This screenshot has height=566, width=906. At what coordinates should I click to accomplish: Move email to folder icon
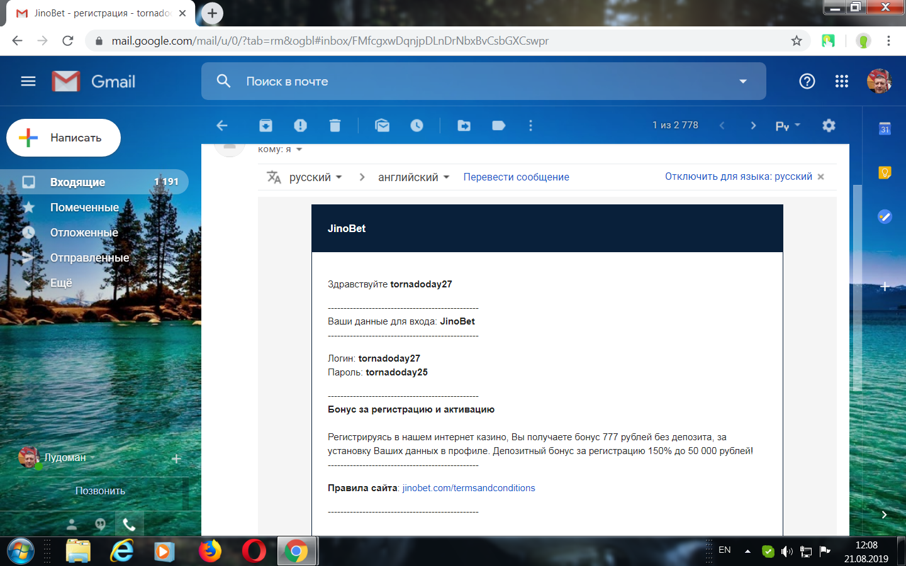tap(464, 125)
